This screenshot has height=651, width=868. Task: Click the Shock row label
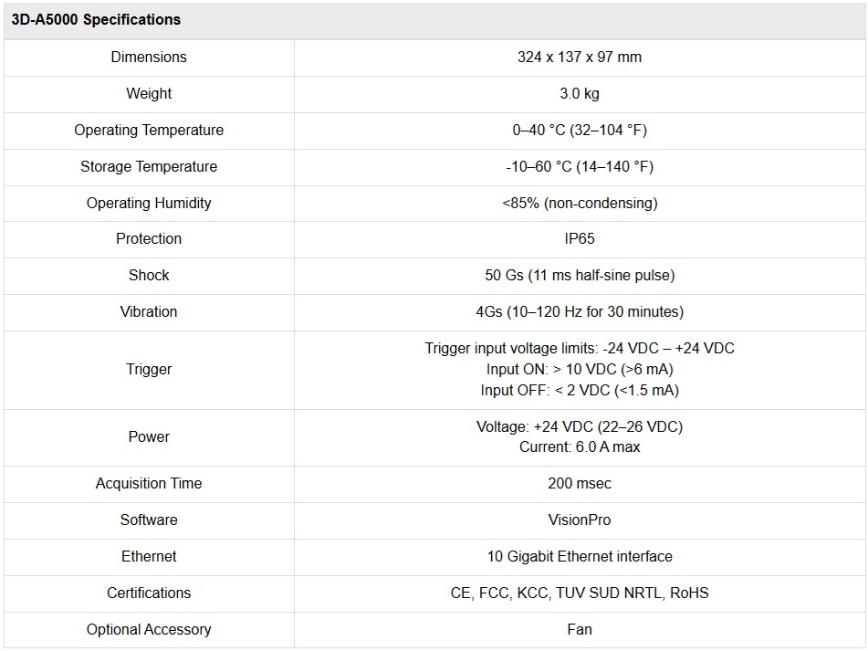[x=149, y=276]
